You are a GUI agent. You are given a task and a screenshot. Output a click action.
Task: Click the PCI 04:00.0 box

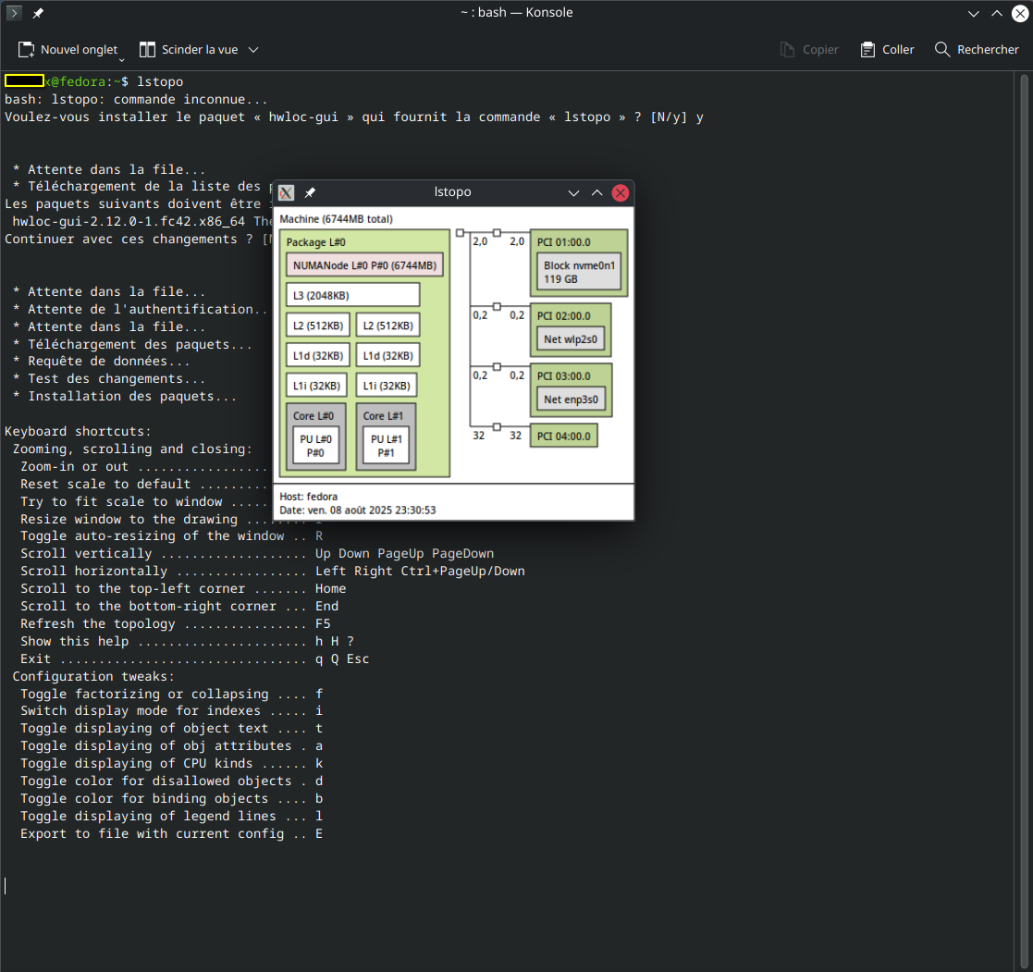563,436
